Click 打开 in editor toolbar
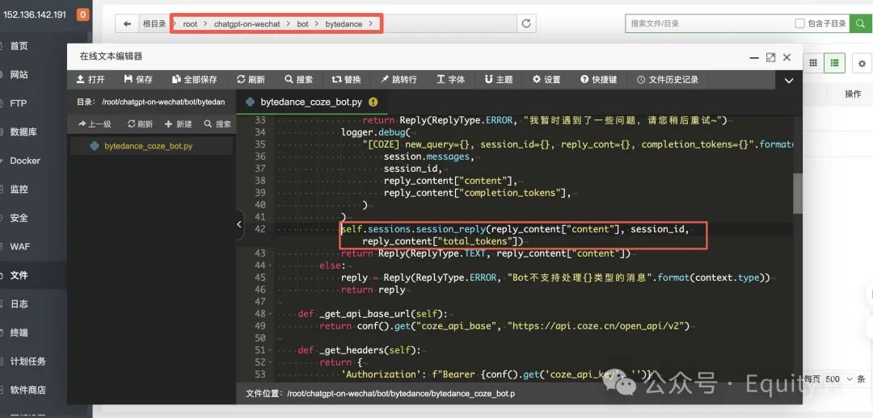The width and height of the screenshot is (873, 418). (91, 80)
